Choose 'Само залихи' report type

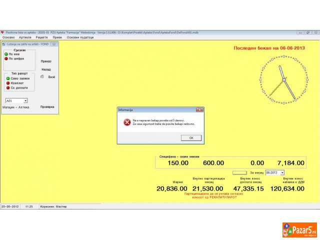[x=8, y=78]
